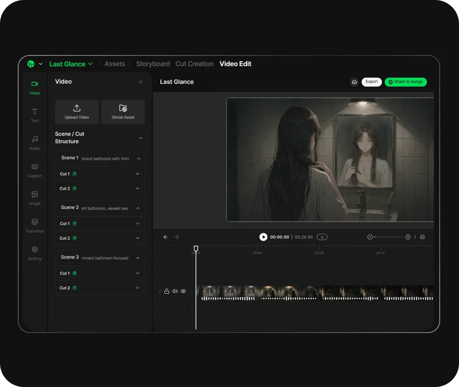Mute the video track audio
The width and height of the screenshot is (459, 387).
pos(175,291)
